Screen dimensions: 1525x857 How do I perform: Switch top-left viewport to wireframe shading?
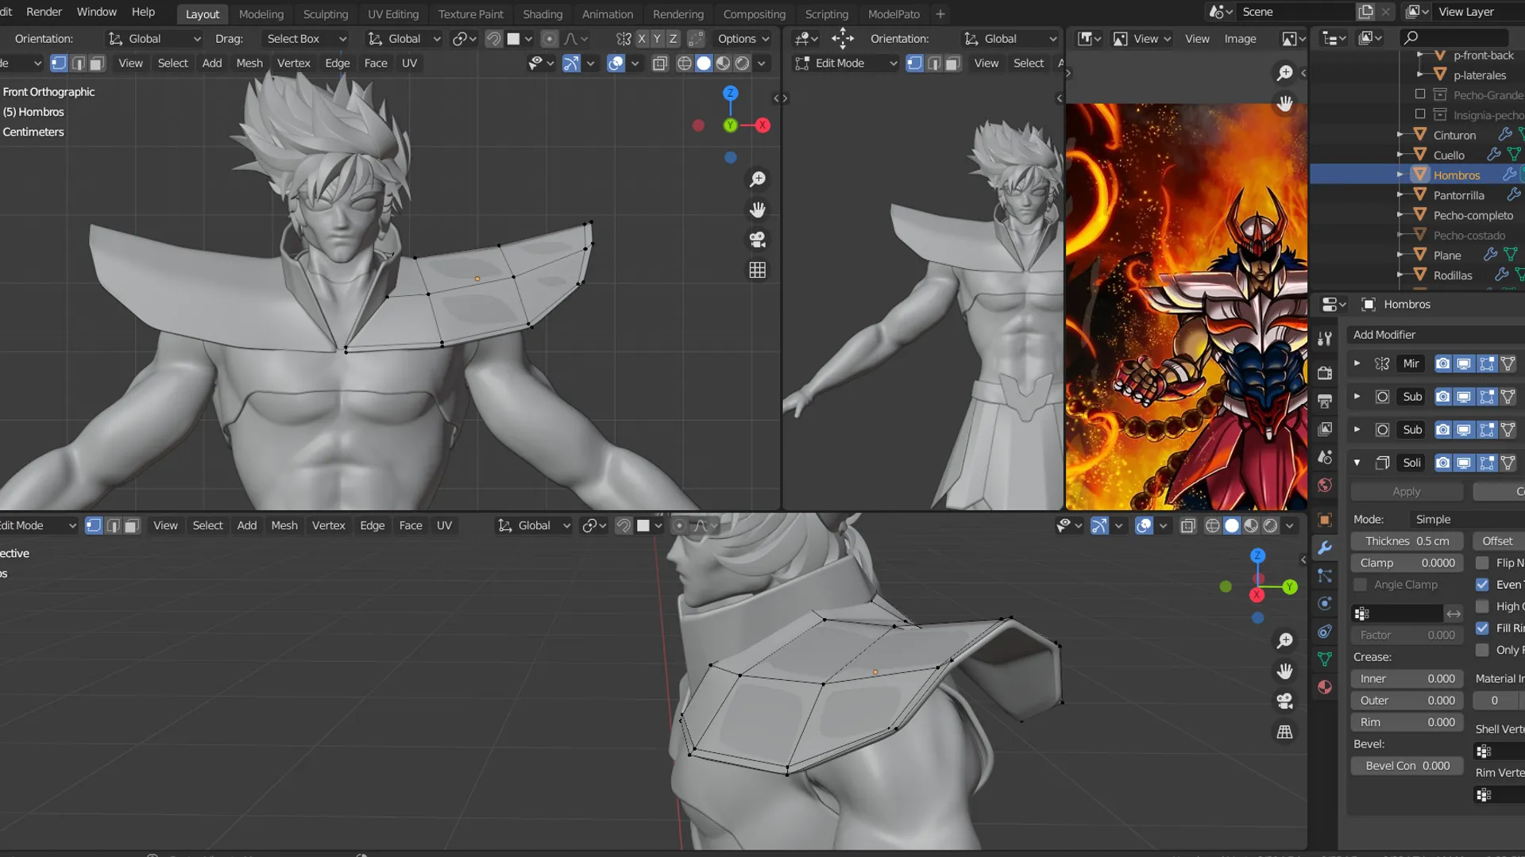tap(684, 63)
